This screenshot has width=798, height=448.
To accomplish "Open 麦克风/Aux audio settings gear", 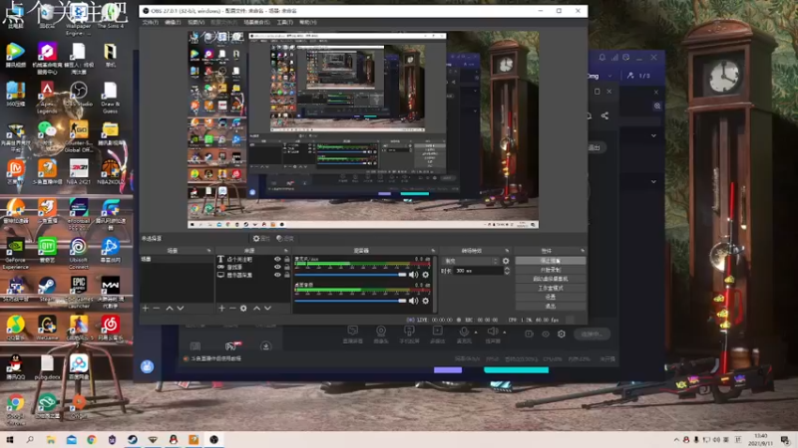I will [426, 275].
